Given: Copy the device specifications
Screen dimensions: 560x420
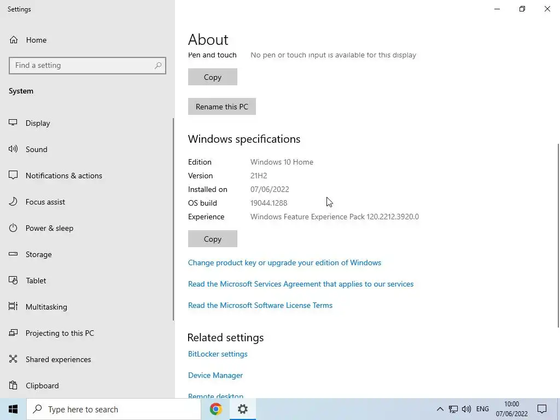Looking at the screenshot, I should point(213,77).
